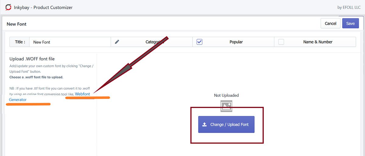365x156 pixels.
Task: Click the Change / Upload Font button text
Action: pos(229,124)
